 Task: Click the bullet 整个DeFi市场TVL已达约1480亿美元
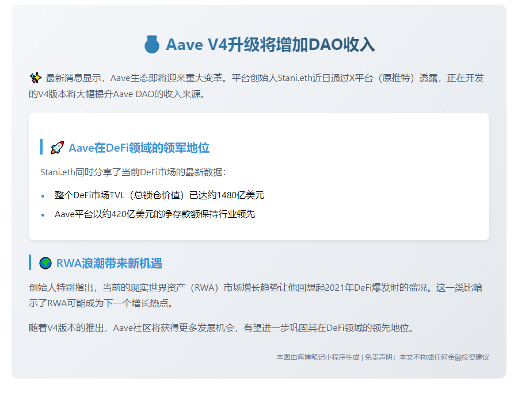159,195
